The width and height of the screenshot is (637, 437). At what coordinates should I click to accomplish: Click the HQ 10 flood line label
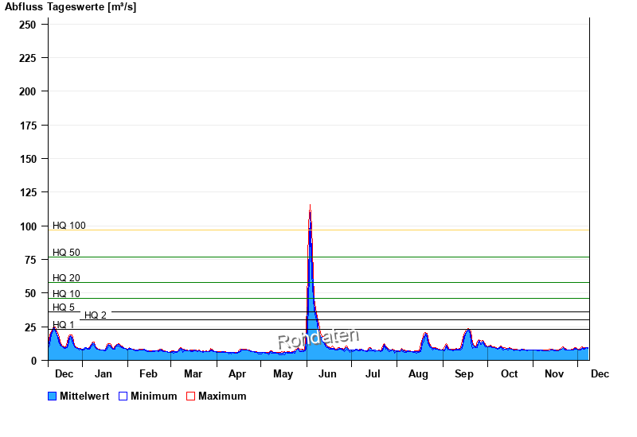(x=66, y=294)
